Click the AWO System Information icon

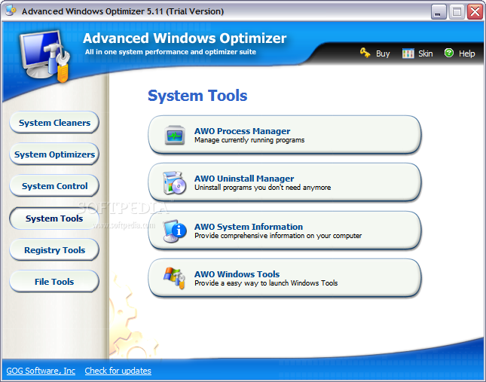[175, 231]
